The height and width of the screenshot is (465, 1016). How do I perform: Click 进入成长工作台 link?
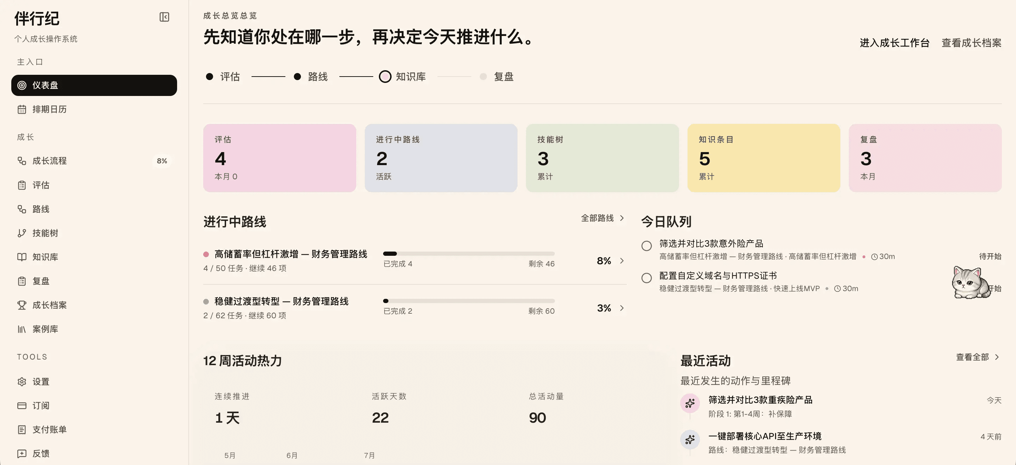coord(895,43)
